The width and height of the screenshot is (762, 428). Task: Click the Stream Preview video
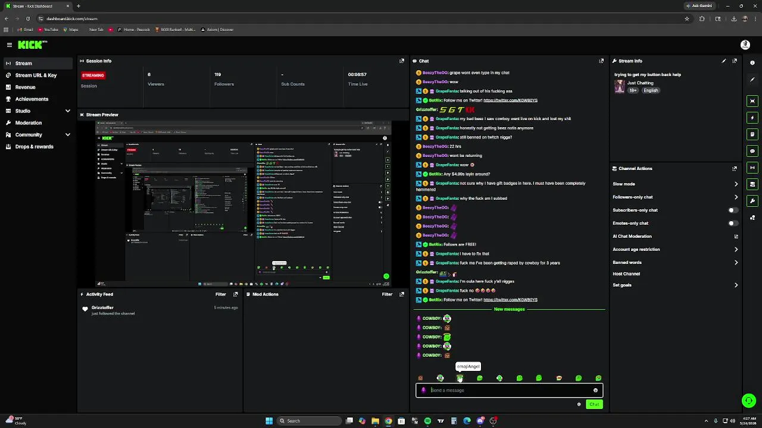[243, 204]
